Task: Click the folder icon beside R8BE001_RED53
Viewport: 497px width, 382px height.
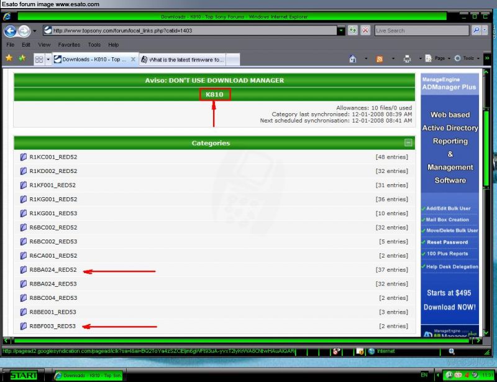Action: tap(23, 312)
